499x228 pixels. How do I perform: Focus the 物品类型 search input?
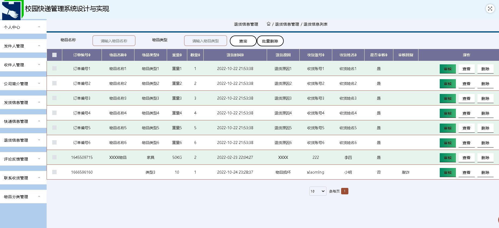[206, 41]
